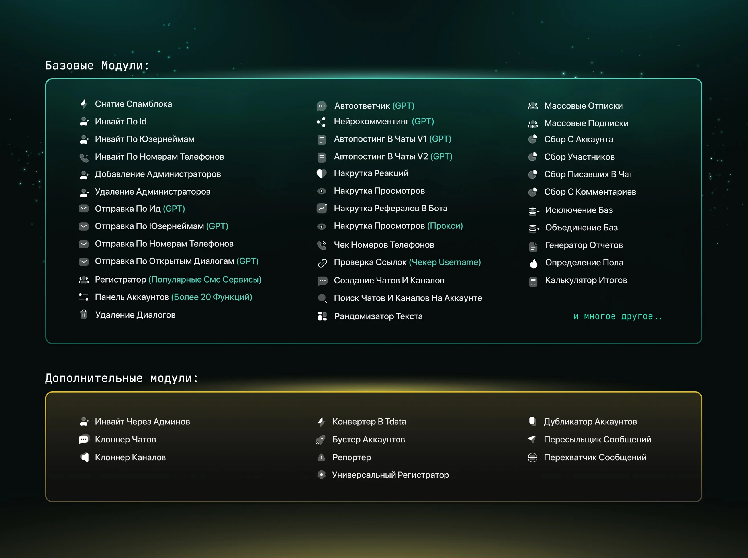748x558 pixels.
Task: Click the text Клоннер Чатов
Action: [125, 440]
